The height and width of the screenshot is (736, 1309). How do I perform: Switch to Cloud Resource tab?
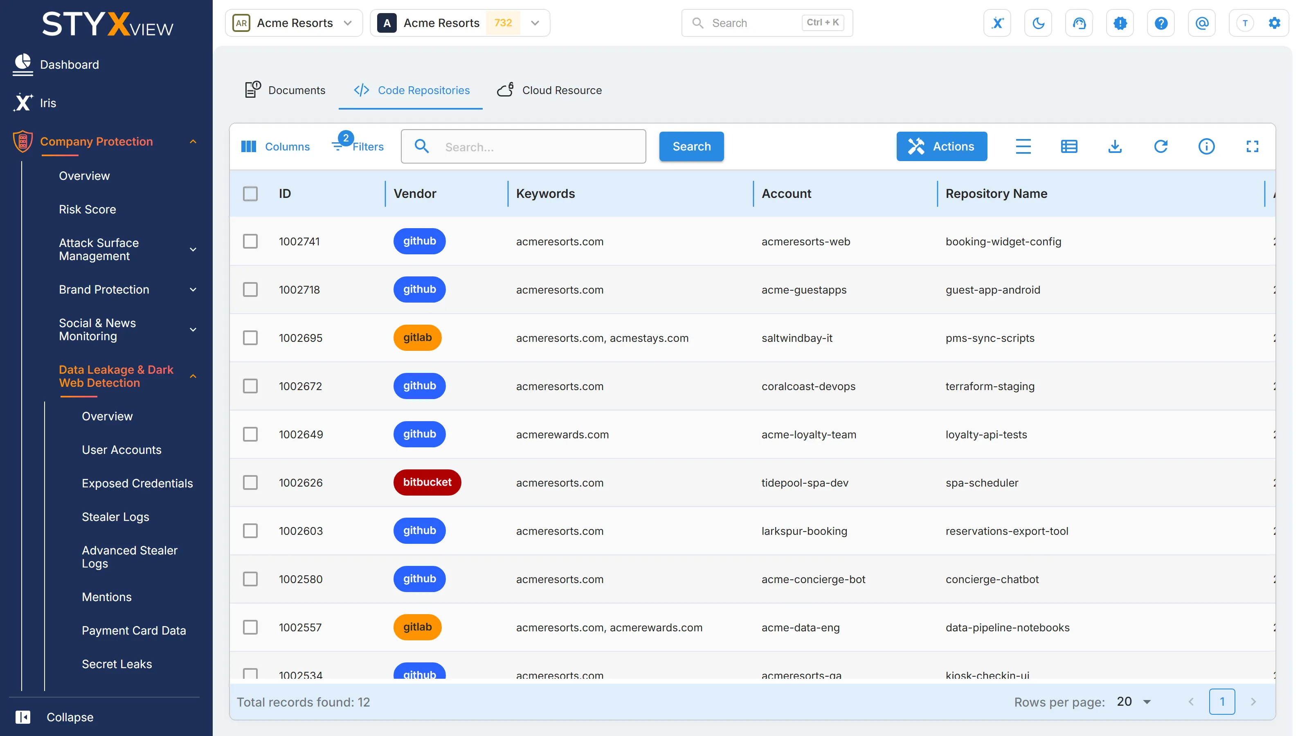pyautogui.click(x=549, y=90)
